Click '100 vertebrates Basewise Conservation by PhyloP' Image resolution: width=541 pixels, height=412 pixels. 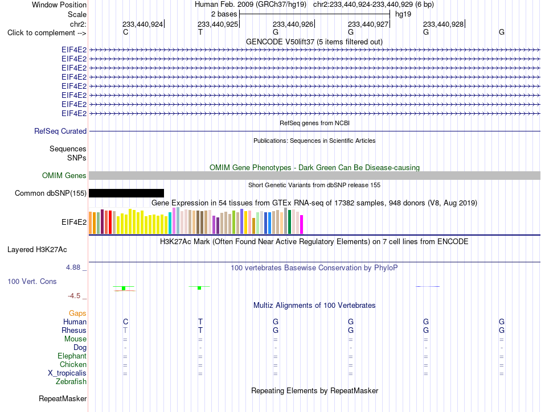pyautogui.click(x=314, y=267)
